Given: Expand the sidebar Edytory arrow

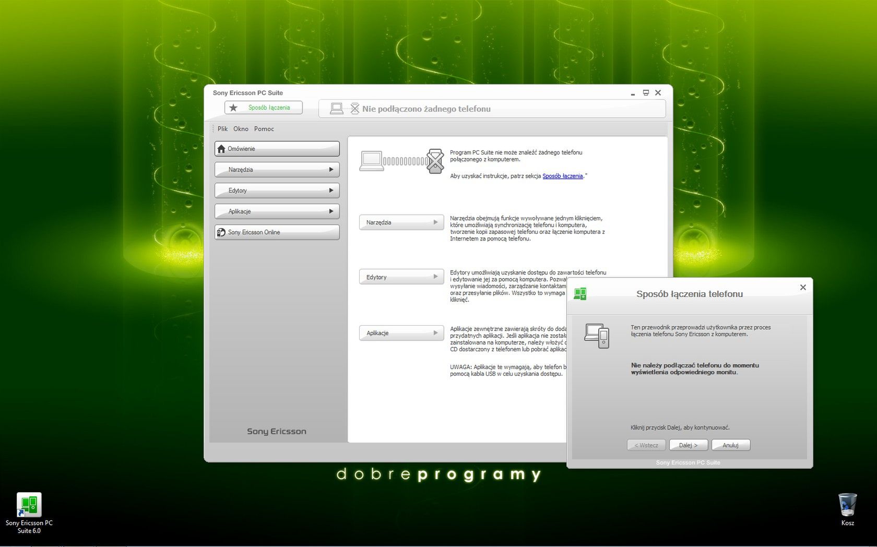Looking at the screenshot, I should click(x=331, y=191).
